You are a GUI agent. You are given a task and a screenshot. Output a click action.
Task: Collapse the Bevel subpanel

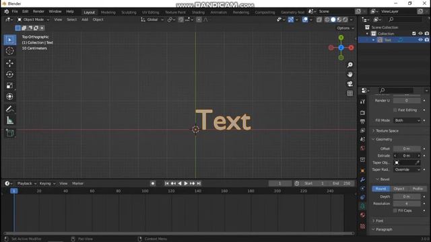pyautogui.click(x=385, y=179)
